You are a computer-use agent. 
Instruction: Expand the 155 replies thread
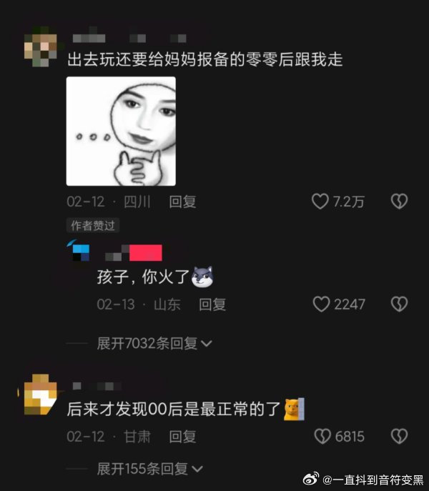[x=149, y=469]
